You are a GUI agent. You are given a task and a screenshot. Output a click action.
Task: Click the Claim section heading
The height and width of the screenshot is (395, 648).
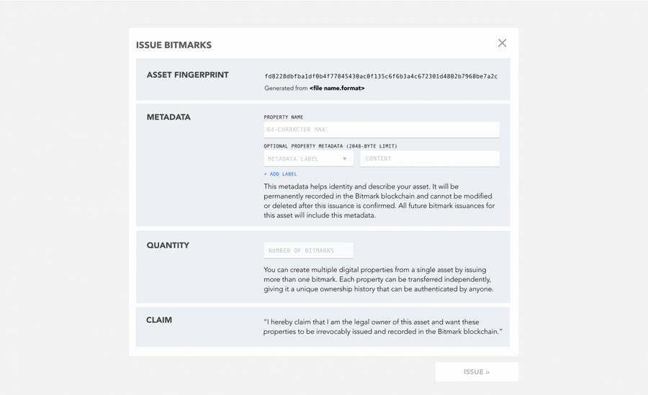(x=159, y=320)
